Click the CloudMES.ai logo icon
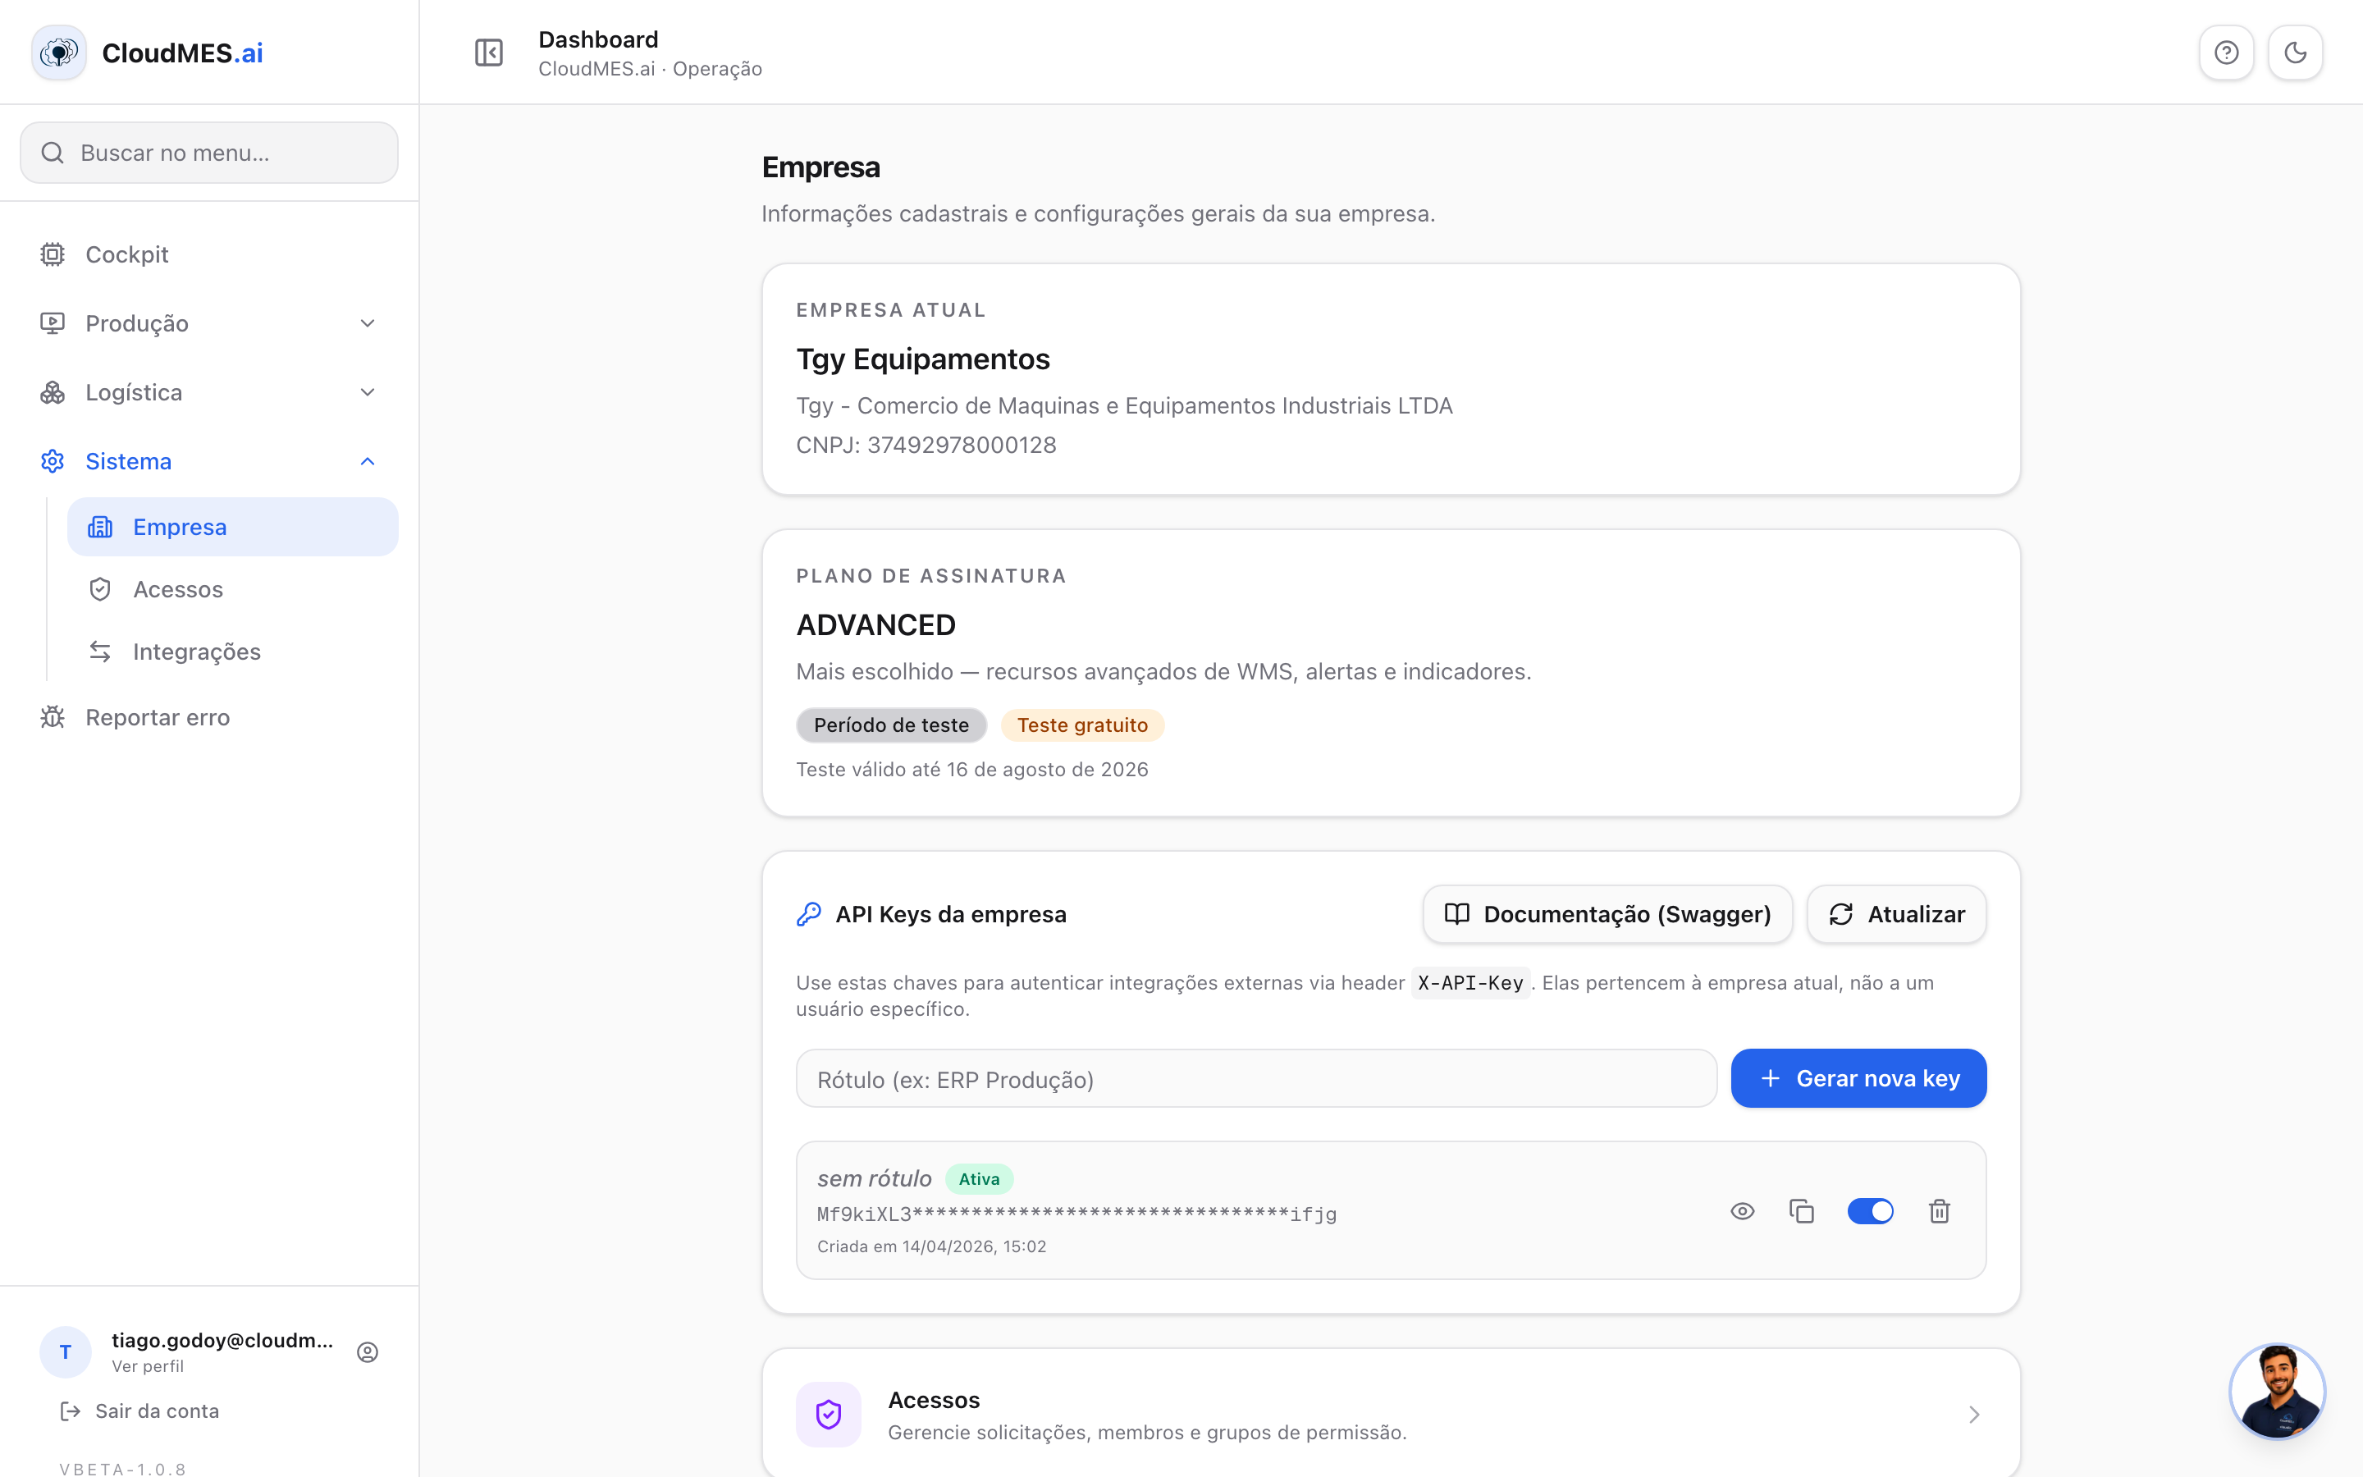 coord(58,53)
